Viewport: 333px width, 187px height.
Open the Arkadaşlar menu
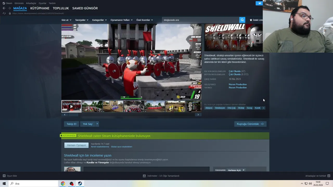[31, 3]
